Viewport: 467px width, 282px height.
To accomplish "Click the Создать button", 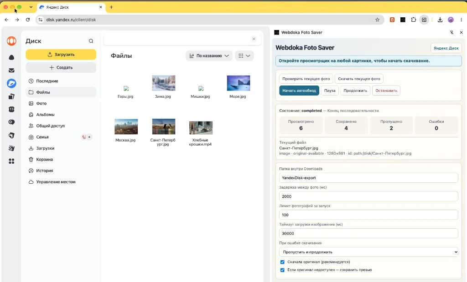I will click(61, 67).
